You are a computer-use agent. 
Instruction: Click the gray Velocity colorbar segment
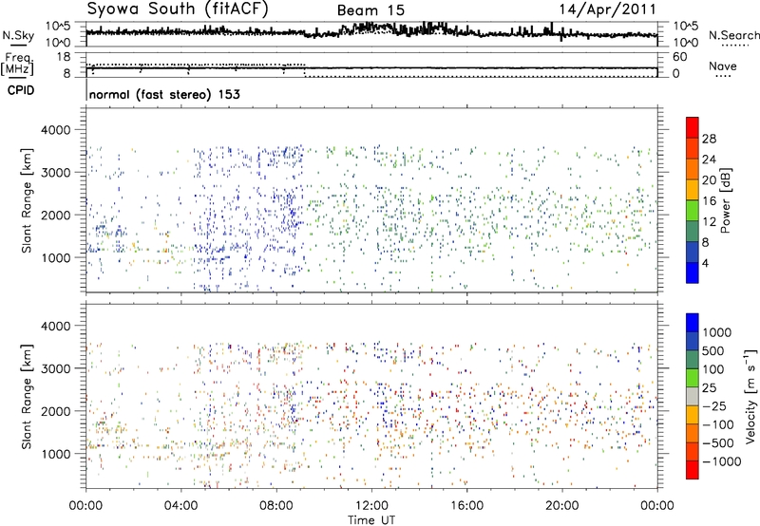pyautogui.click(x=693, y=396)
